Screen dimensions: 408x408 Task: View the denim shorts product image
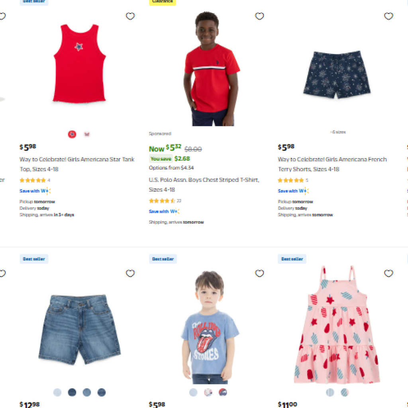click(80, 329)
